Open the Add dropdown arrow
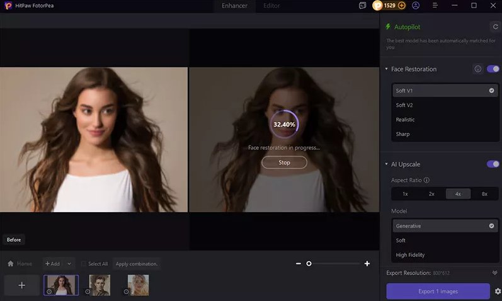The width and height of the screenshot is (502, 301). point(69,264)
